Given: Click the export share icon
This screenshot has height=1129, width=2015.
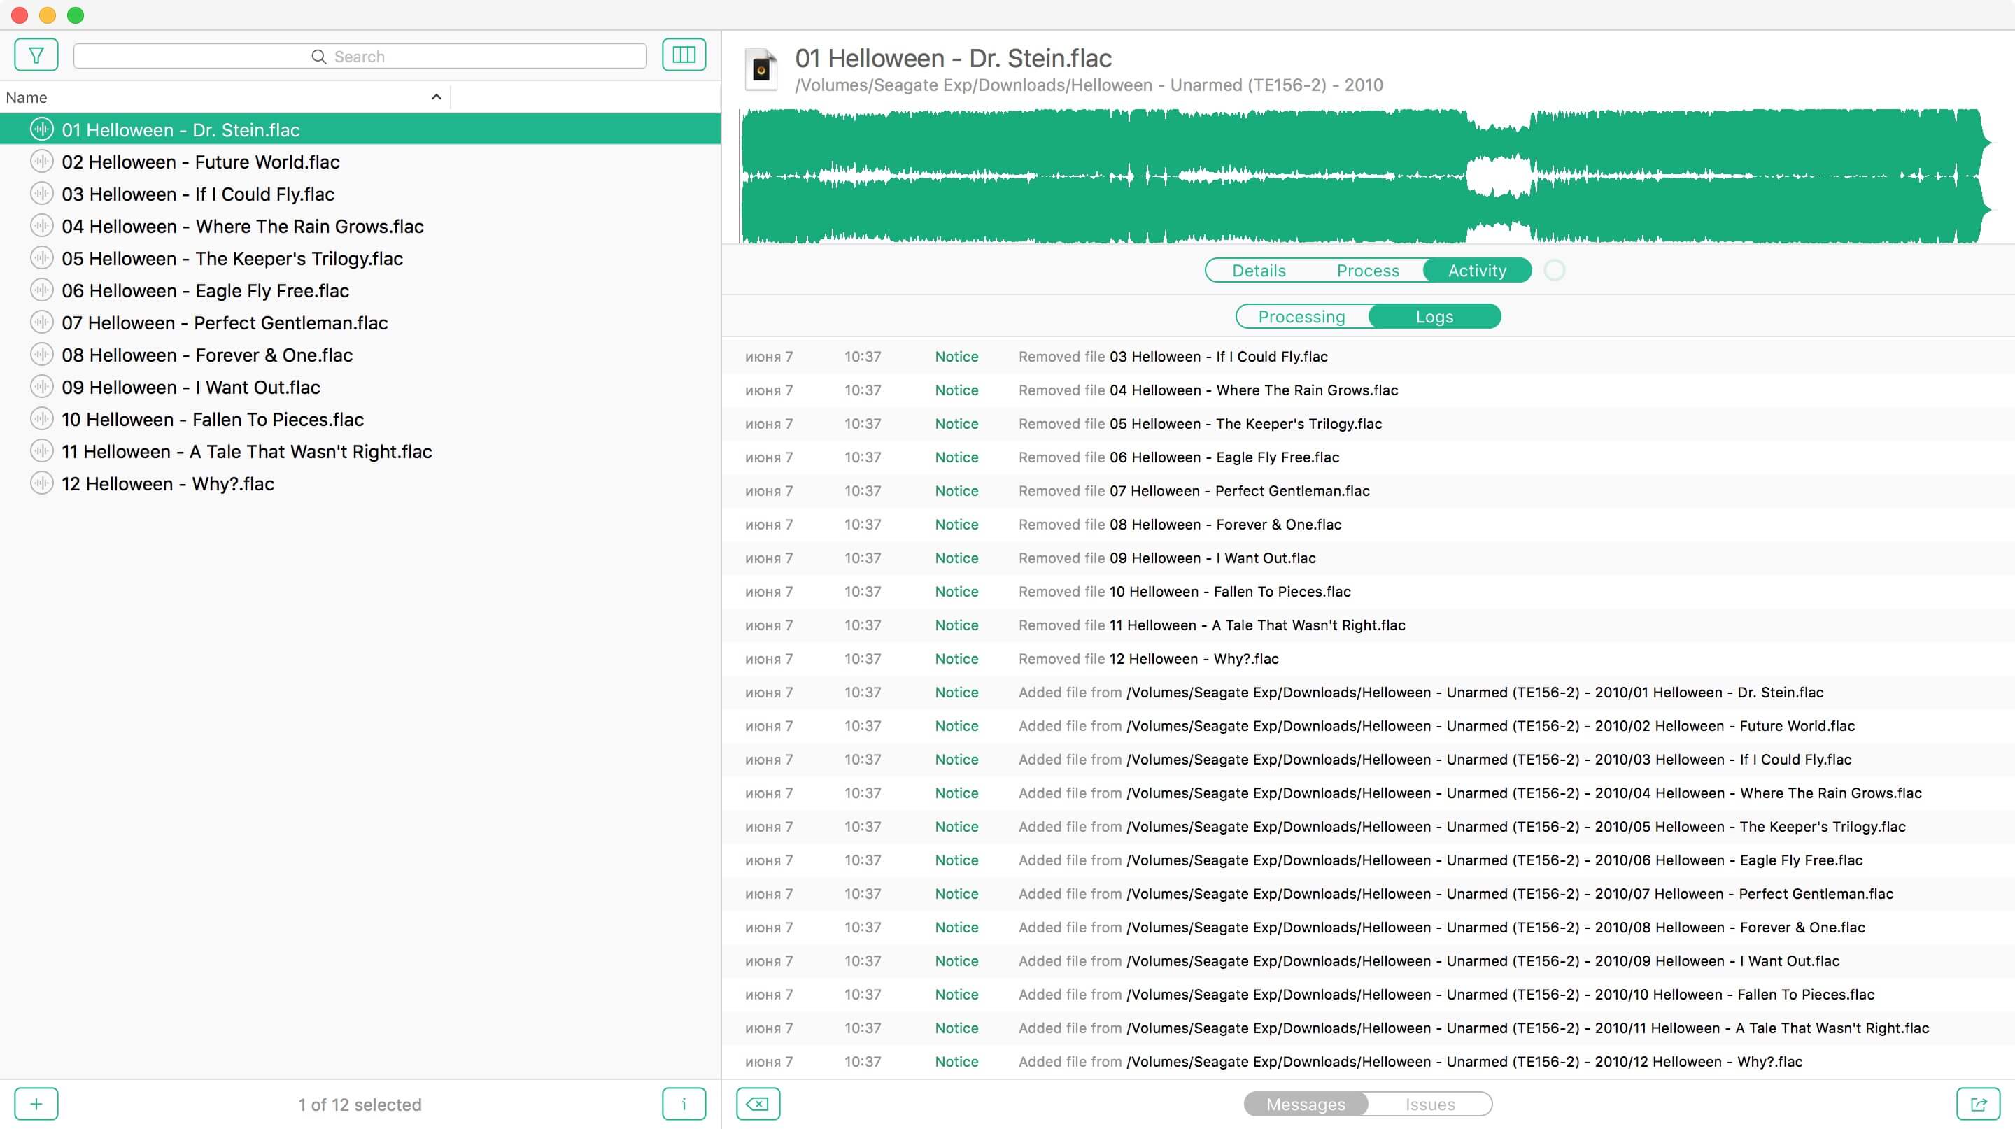Looking at the screenshot, I should coord(1978,1104).
